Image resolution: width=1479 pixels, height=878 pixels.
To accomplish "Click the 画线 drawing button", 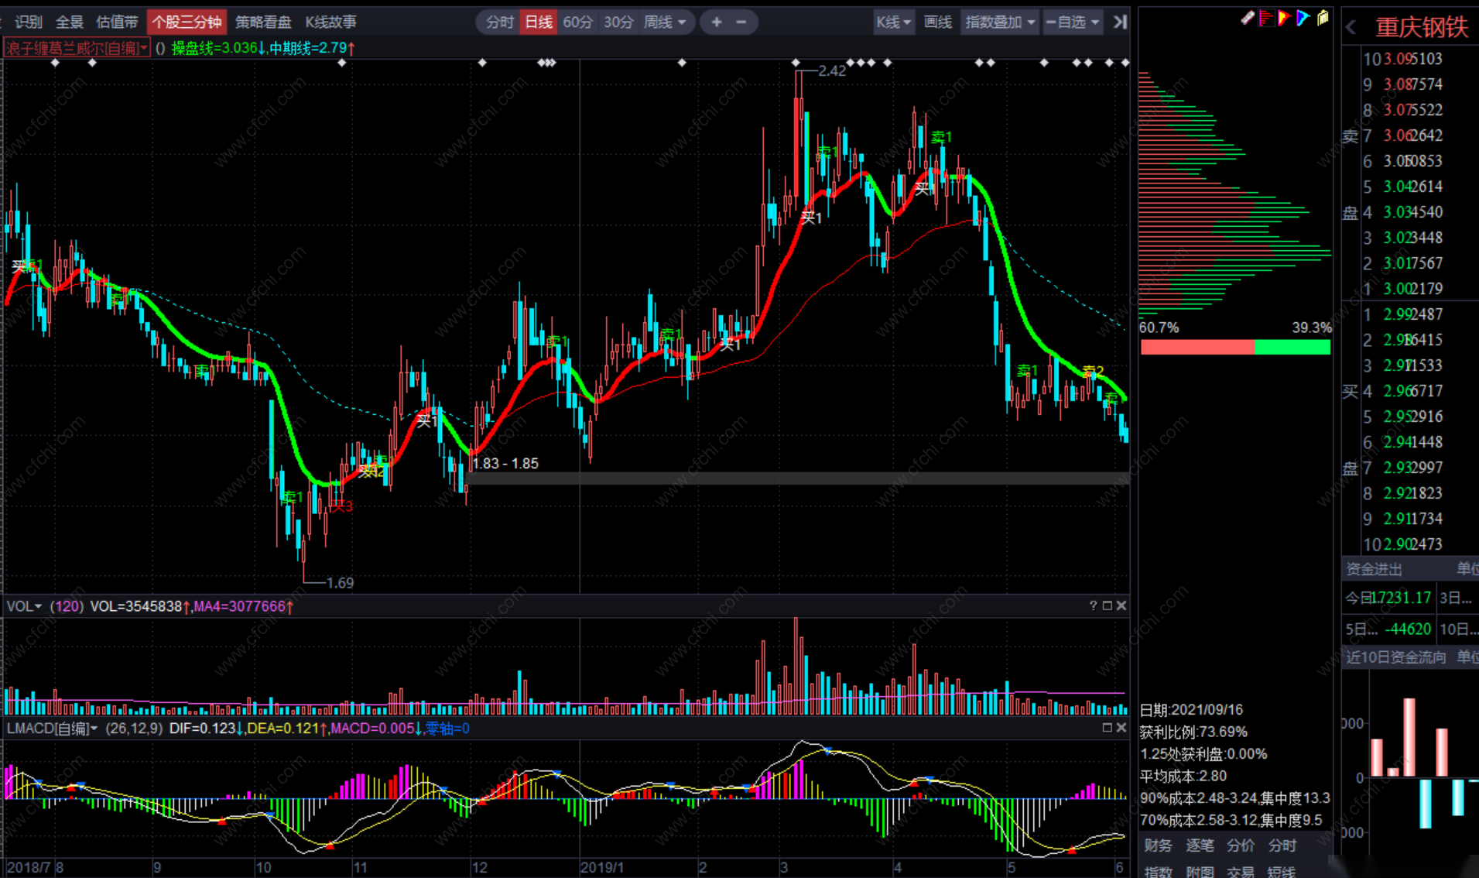I will 937,22.
